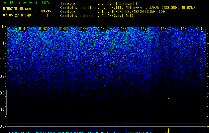Viewport: 209px width, 133px height.
Task: Click the 1.0 kHz axis label
Action: point(3,60)
